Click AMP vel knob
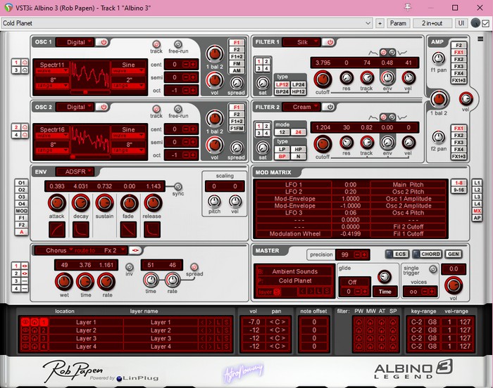Viewport: 493px width, 388px height. click(466, 99)
